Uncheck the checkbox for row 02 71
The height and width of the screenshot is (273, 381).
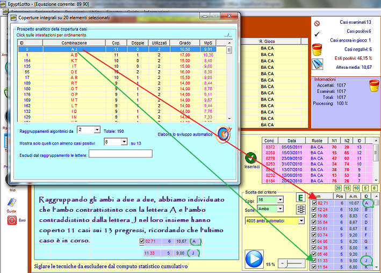[314, 203]
